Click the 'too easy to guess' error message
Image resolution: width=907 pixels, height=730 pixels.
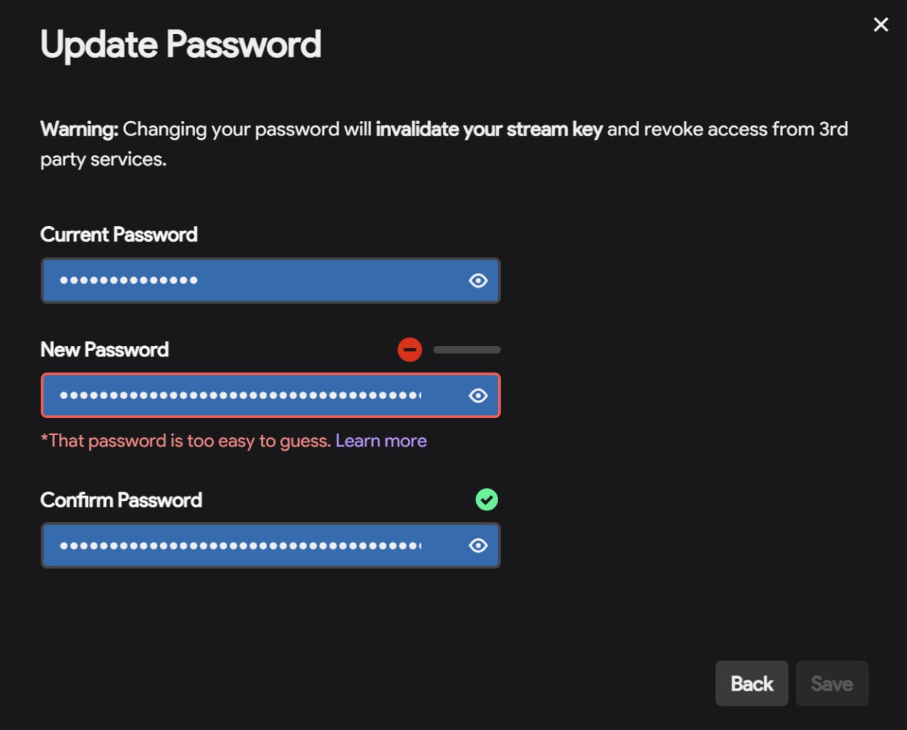click(186, 441)
